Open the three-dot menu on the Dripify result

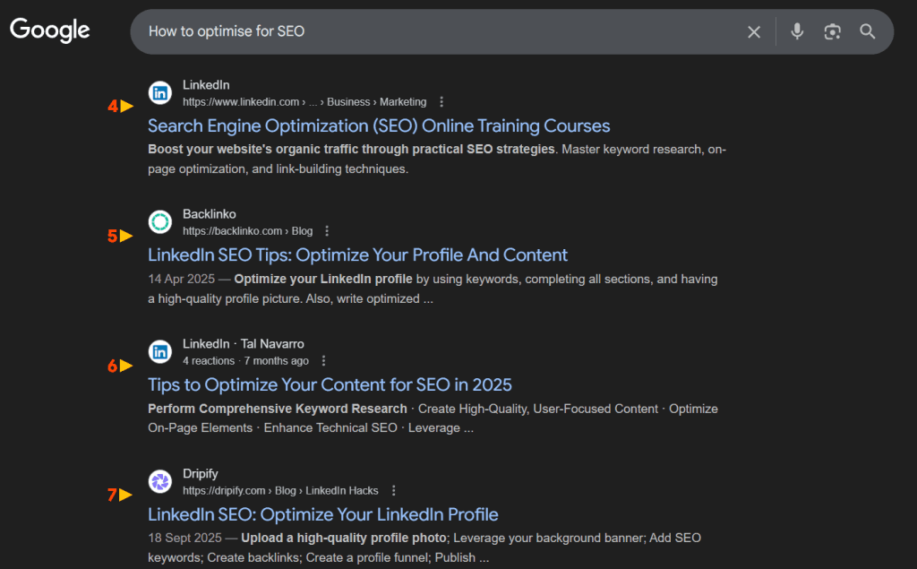pos(394,490)
